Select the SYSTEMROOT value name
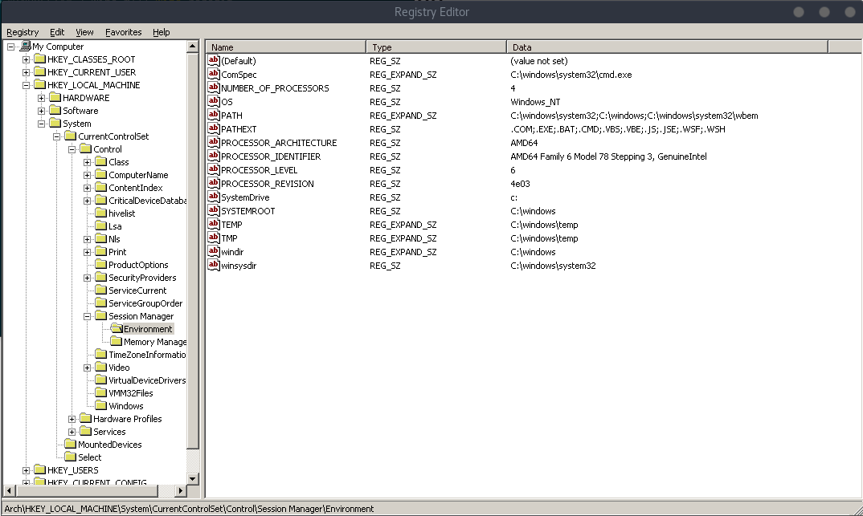The image size is (863, 516). [x=247, y=211]
